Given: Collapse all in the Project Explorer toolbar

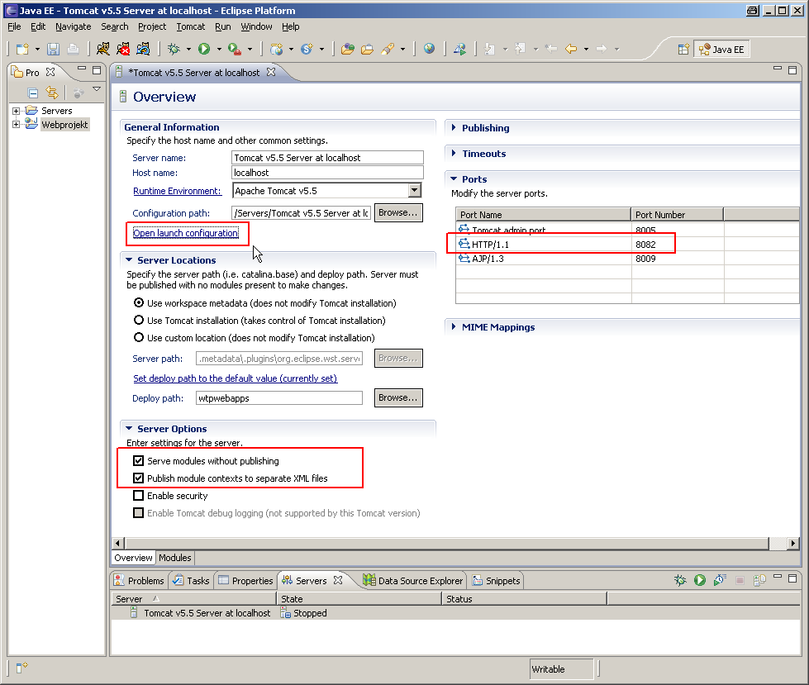Looking at the screenshot, I should click(33, 93).
